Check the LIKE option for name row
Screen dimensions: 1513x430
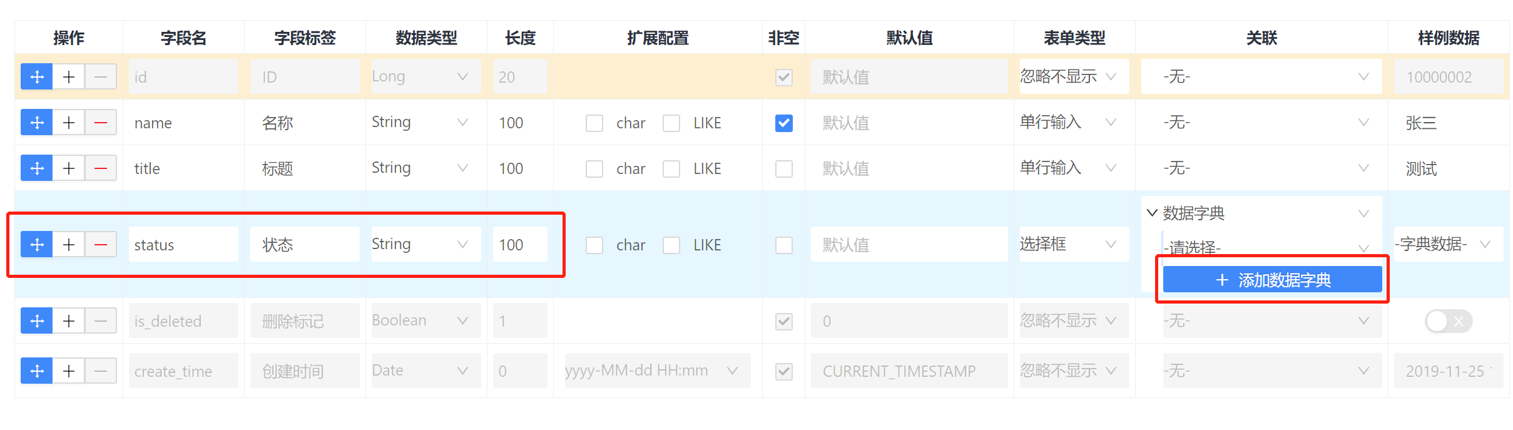point(671,123)
